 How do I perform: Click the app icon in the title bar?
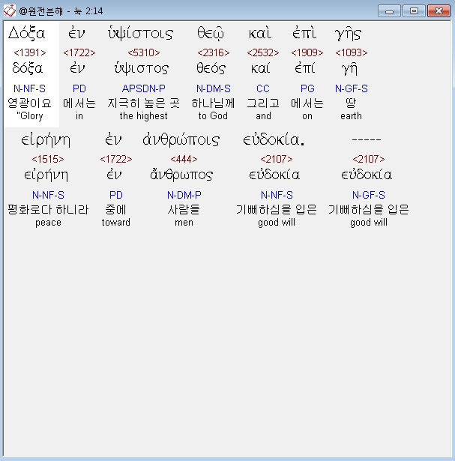pos(9,11)
